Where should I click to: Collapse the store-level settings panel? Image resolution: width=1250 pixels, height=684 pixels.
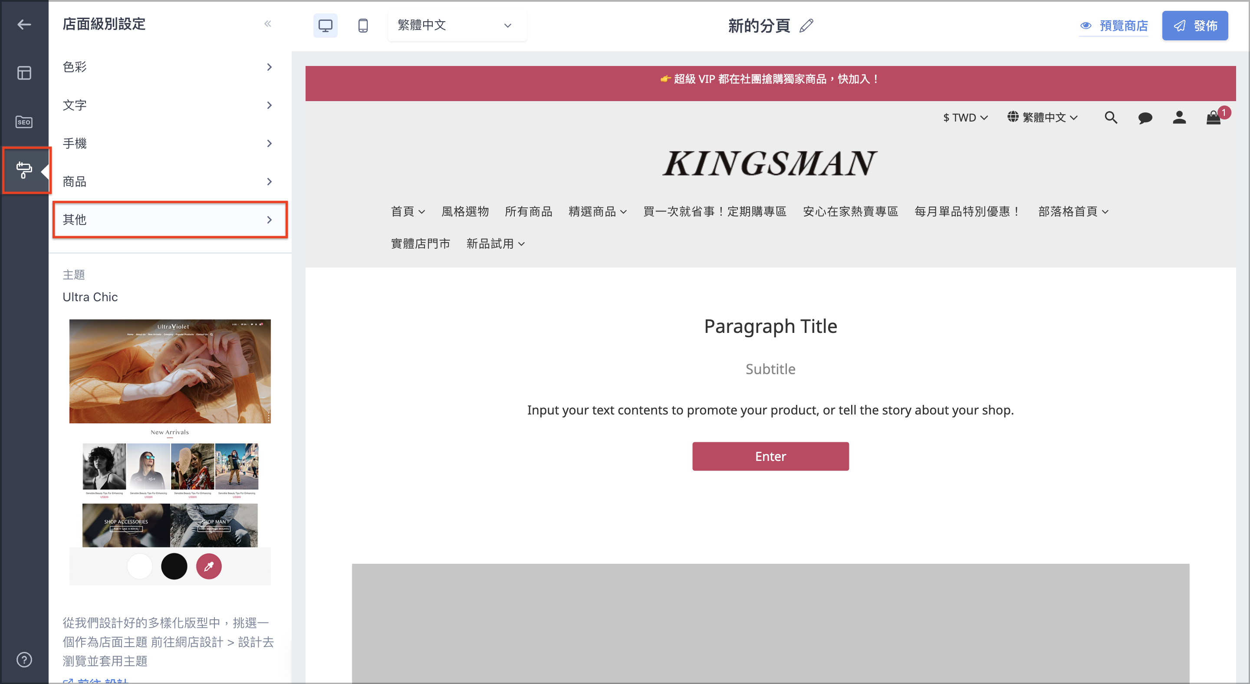[x=268, y=24]
